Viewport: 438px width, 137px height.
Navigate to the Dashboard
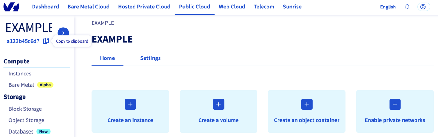pos(45,7)
